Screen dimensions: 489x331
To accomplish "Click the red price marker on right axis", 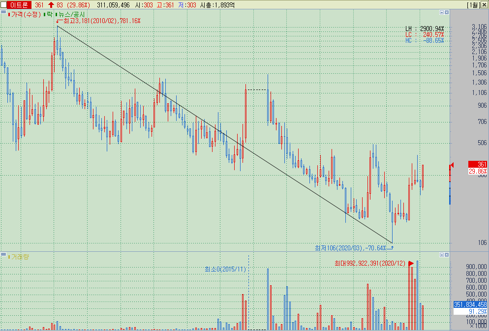I will click(x=451, y=165).
